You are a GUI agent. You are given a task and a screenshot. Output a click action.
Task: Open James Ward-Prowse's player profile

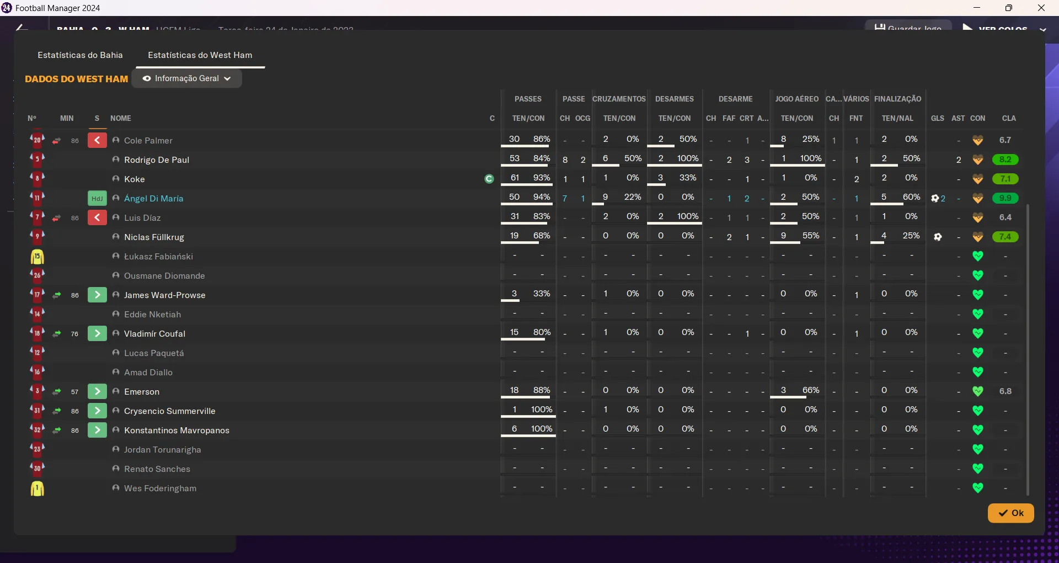pyautogui.click(x=165, y=295)
